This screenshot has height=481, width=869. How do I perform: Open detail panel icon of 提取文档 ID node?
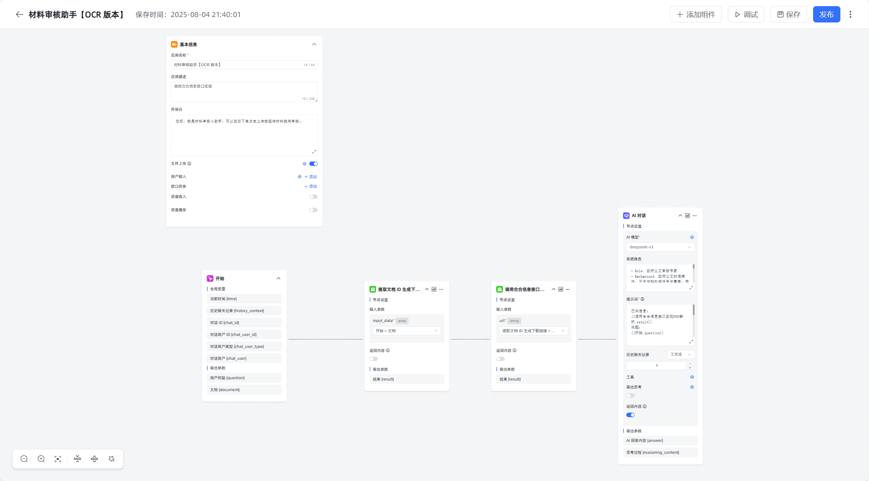(434, 289)
